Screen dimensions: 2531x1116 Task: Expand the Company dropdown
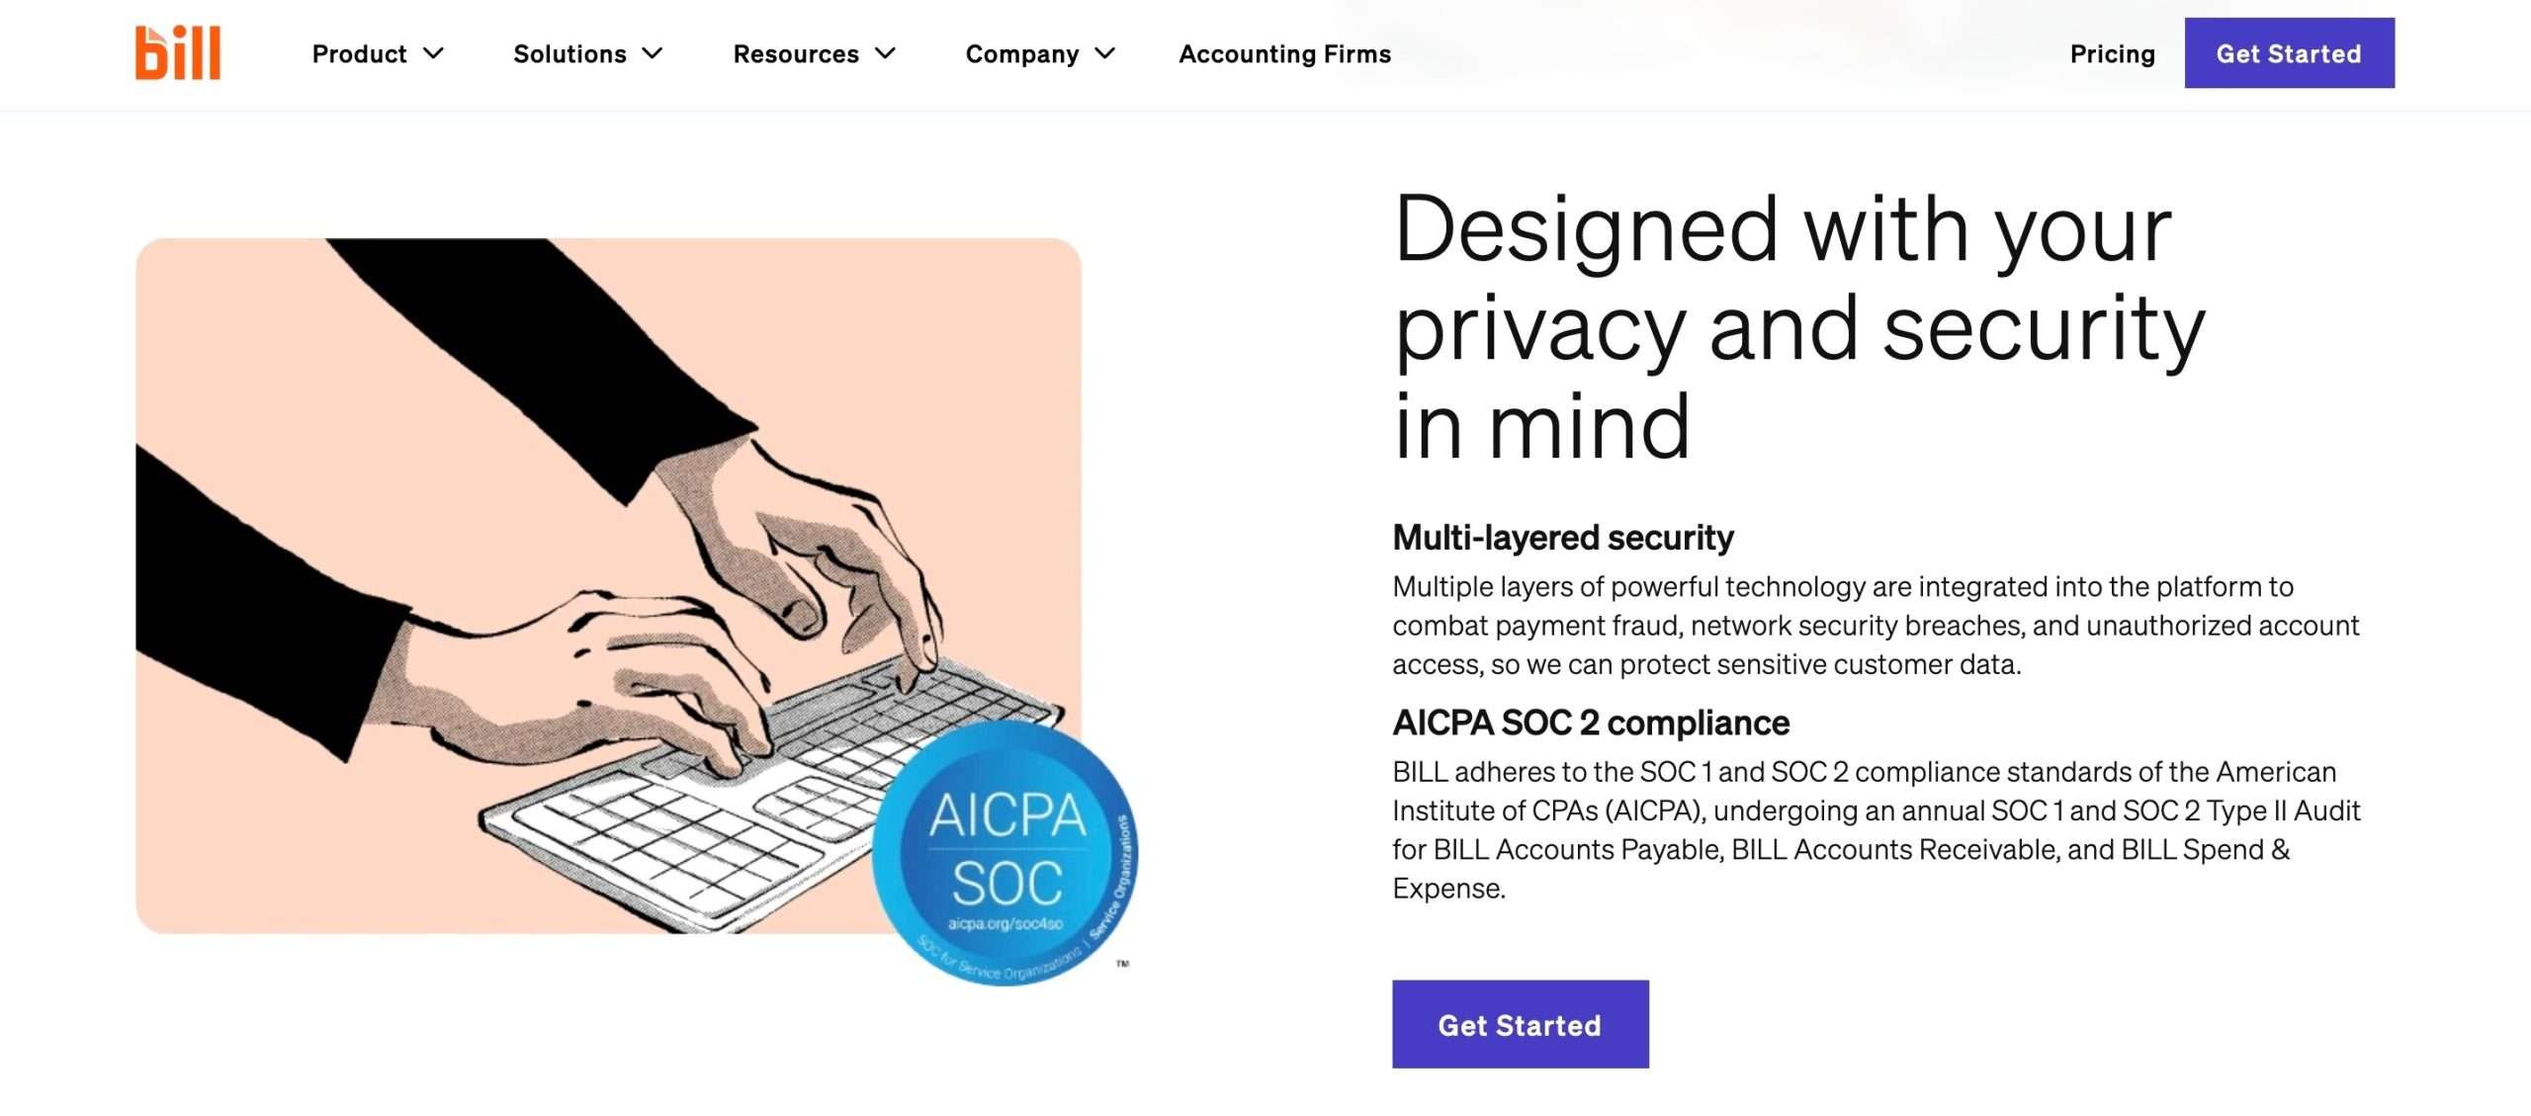[1022, 53]
